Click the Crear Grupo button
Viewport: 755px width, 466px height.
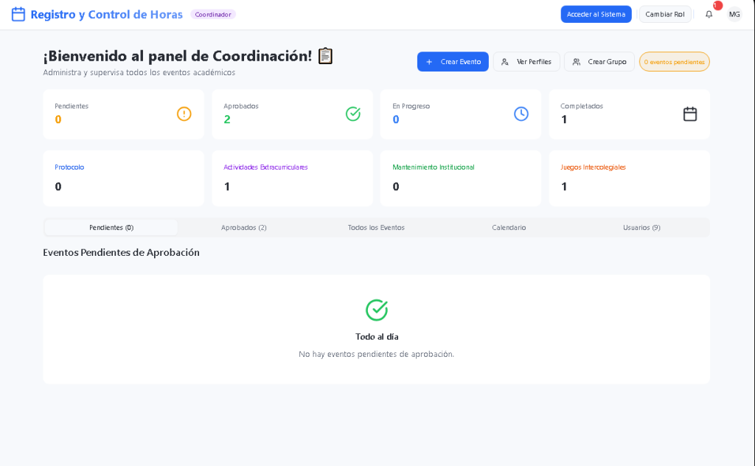click(x=599, y=62)
